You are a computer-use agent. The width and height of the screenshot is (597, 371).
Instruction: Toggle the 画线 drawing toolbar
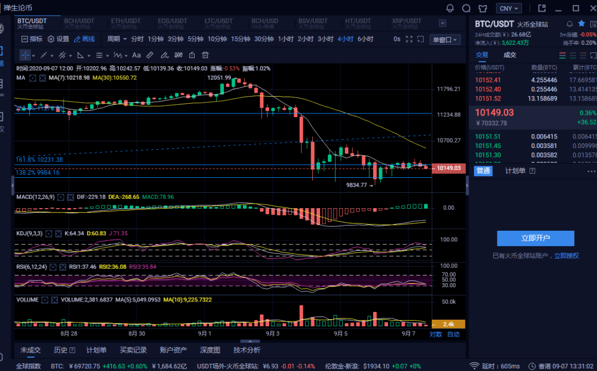(85, 39)
